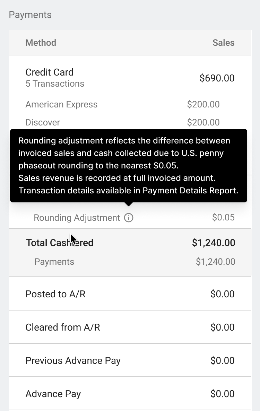Click the Payments section heading
This screenshot has height=411, width=260.
(30, 15)
